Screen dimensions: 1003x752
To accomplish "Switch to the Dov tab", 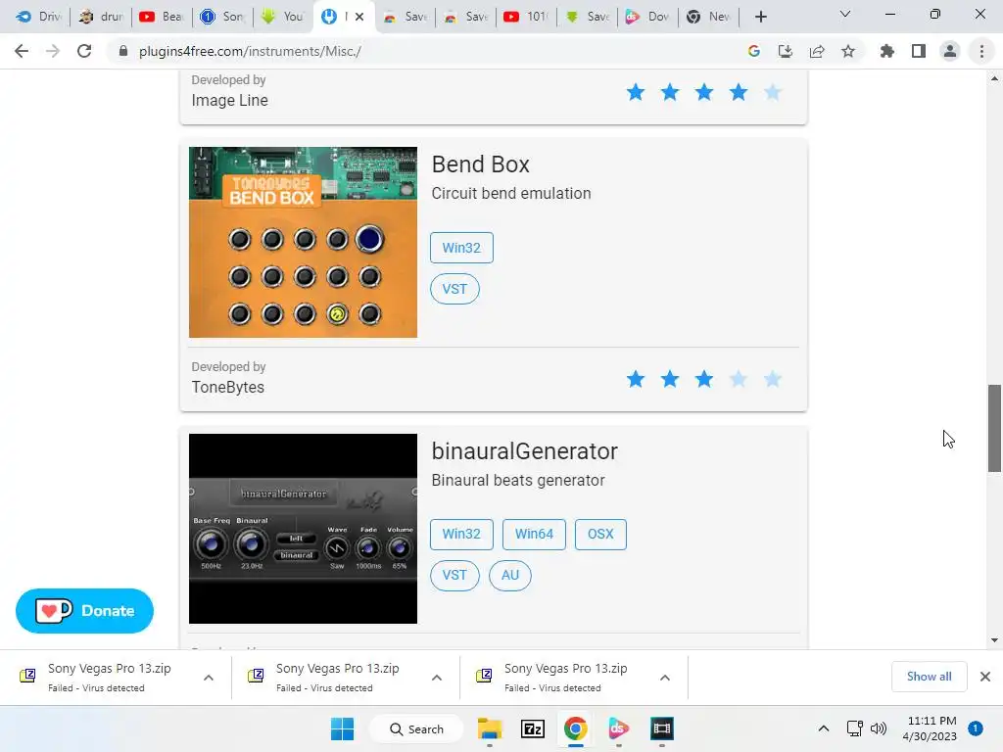I will 647,17.
